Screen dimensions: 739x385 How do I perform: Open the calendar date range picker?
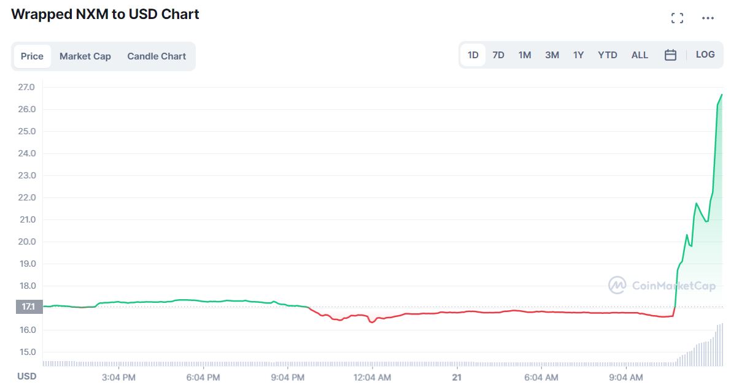tap(670, 55)
